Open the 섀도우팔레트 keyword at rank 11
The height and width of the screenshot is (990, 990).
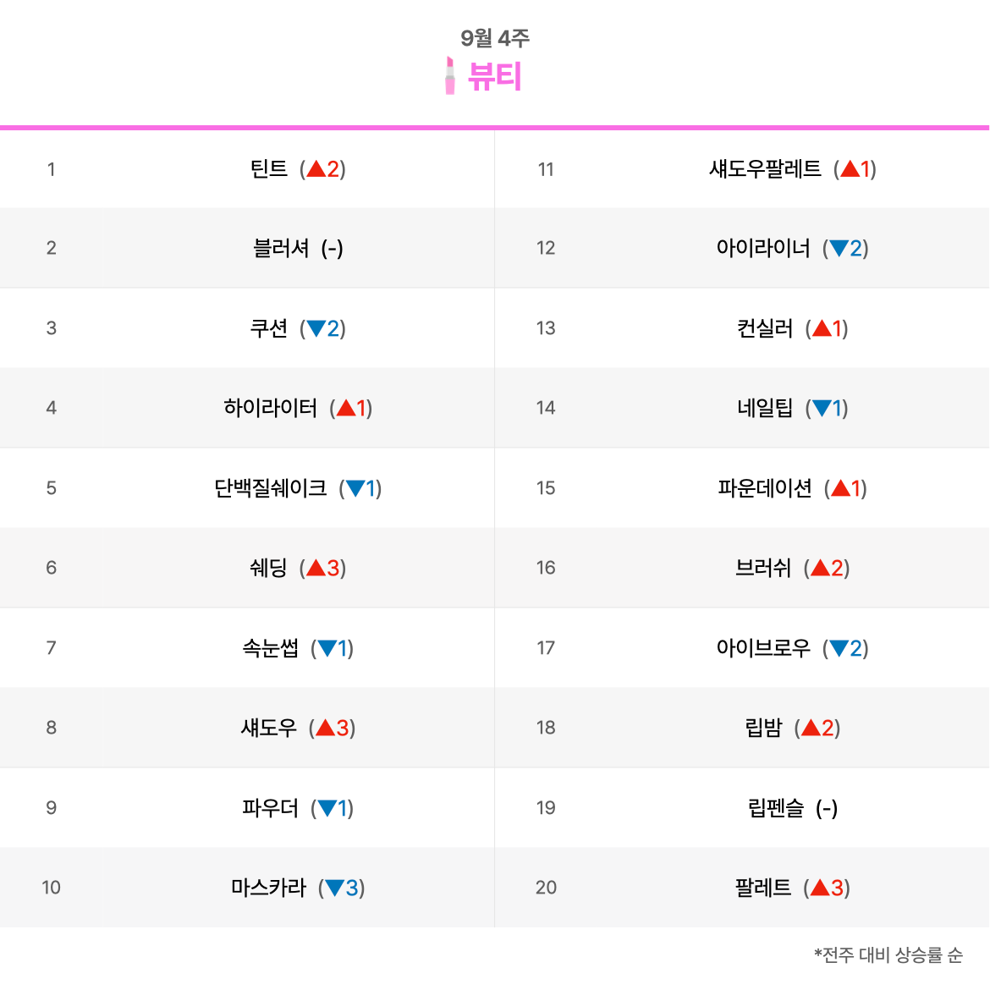click(x=765, y=168)
